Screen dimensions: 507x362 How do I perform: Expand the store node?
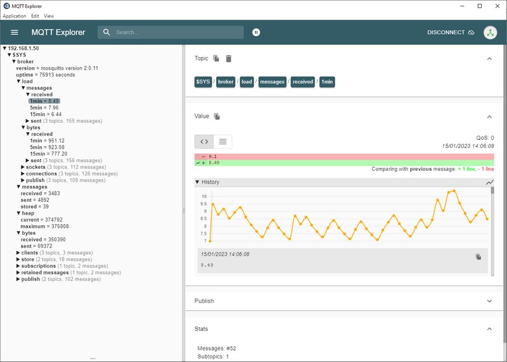18,259
